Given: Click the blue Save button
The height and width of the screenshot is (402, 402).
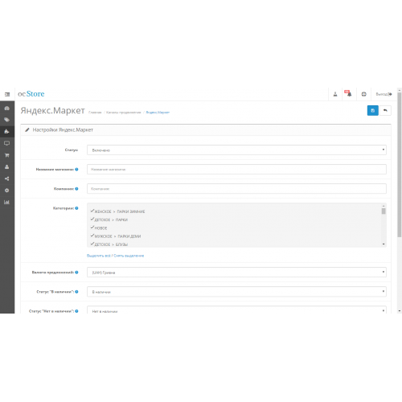Looking at the screenshot, I should (372, 110).
